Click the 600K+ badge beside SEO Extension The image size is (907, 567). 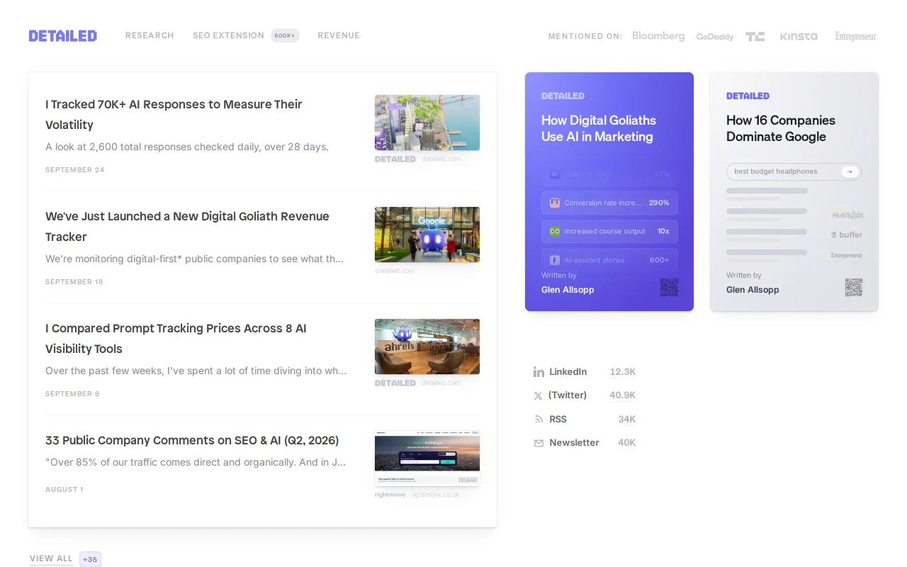point(285,35)
